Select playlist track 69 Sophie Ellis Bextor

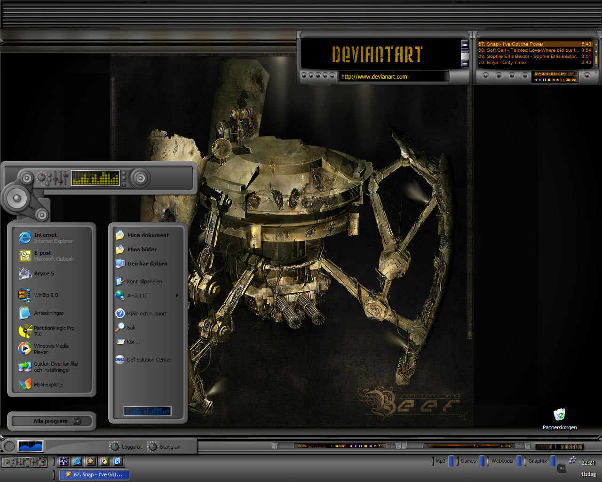tap(535, 56)
